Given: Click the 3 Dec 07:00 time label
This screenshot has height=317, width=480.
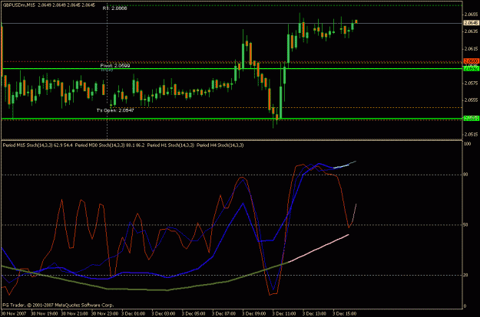Looking at the screenshot, I should [223, 313].
